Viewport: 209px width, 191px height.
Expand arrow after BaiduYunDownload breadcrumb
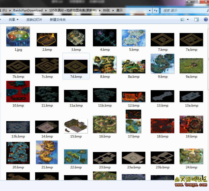click(x=46, y=10)
